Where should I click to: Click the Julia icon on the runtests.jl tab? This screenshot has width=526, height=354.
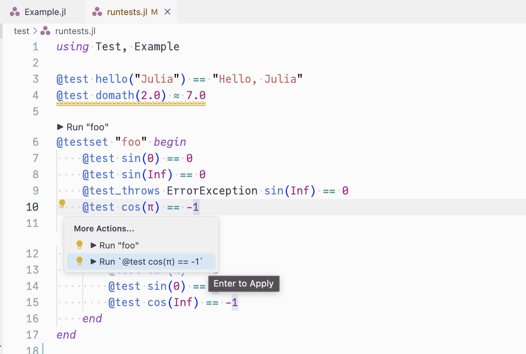click(97, 11)
